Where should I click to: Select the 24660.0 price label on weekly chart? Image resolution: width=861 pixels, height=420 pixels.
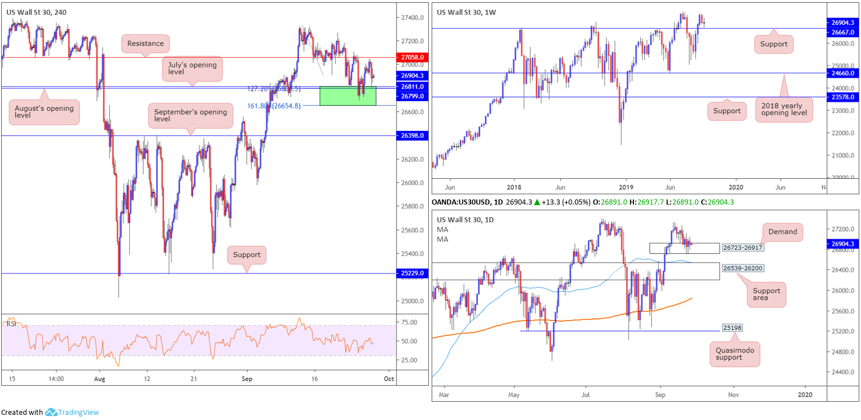pyautogui.click(x=843, y=73)
